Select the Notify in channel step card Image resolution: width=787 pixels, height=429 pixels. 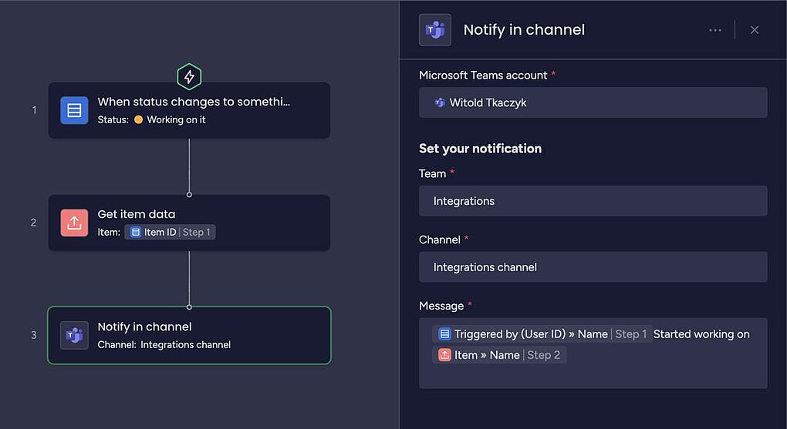(189, 335)
